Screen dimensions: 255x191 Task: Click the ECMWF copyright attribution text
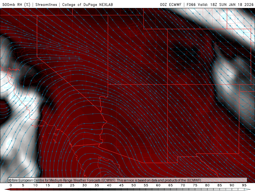(x=62, y=180)
